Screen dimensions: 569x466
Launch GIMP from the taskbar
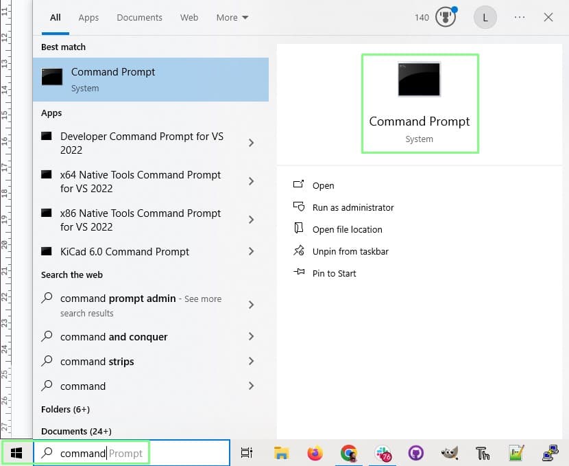click(x=449, y=453)
